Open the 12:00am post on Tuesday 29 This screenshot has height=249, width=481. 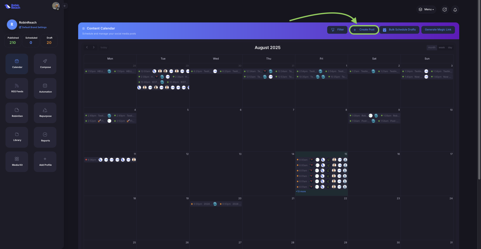(x=163, y=71)
